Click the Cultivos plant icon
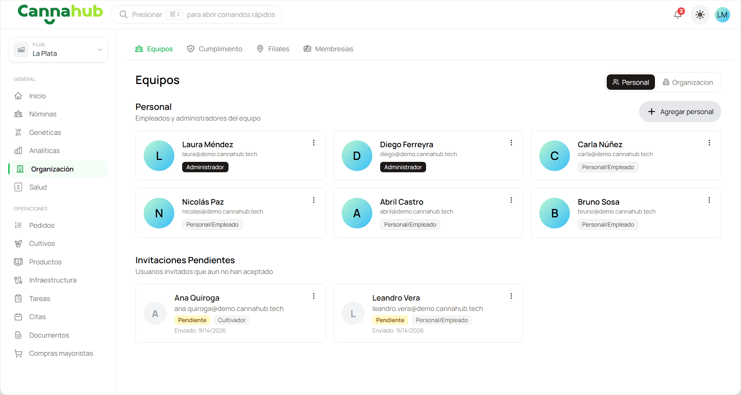This screenshot has height=395, width=741. [x=18, y=244]
